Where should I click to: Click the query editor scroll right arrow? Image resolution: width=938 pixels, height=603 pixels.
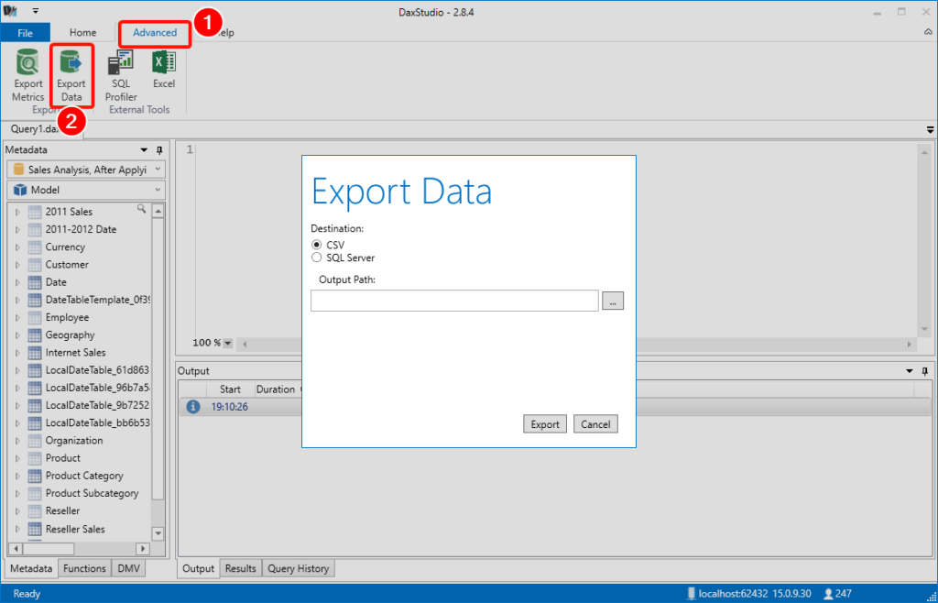910,344
